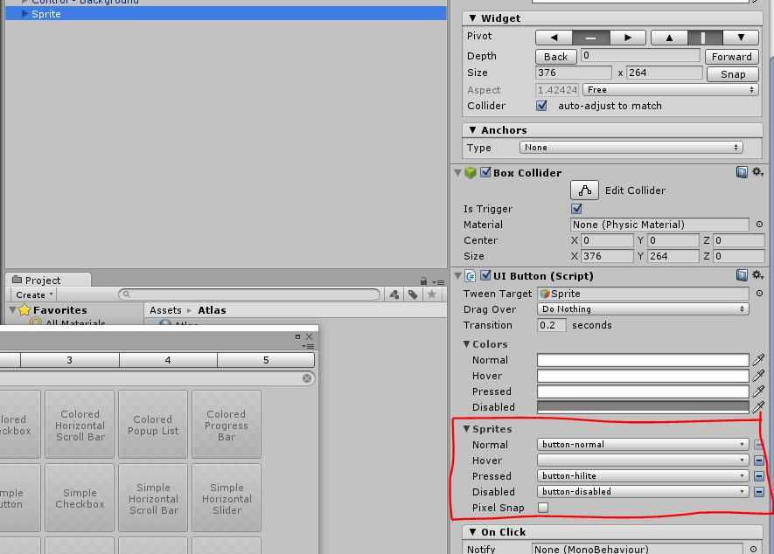This screenshot has height=554, width=774.
Task: Click Project search by label icon
Action: pyautogui.click(x=413, y=294)
